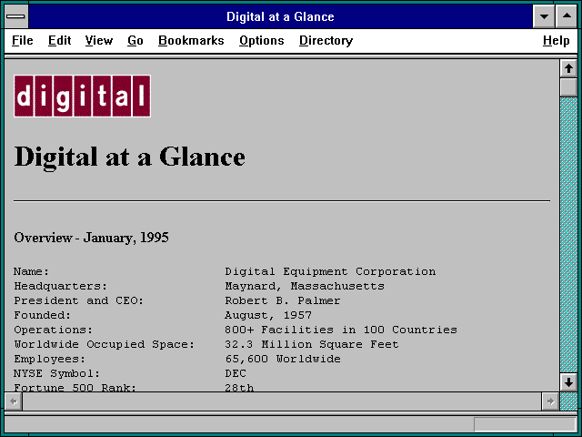Click the 'Founded:' label
The image size is (582, 437).
(43, 315)
